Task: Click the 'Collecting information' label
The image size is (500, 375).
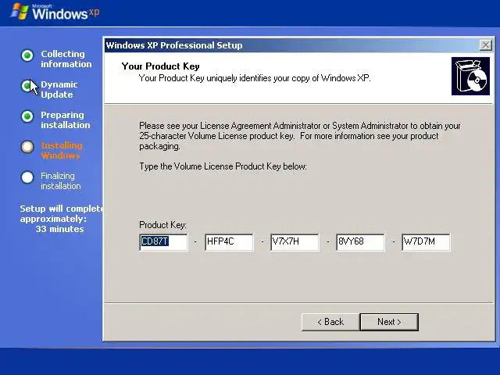Action: pos(66,59)
